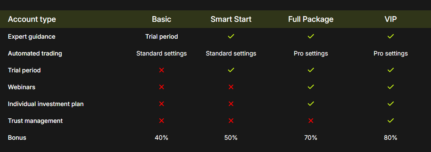Click the Expert guidance checkmark under VIP
The image size is (431, 152).
tap(390, 36)
